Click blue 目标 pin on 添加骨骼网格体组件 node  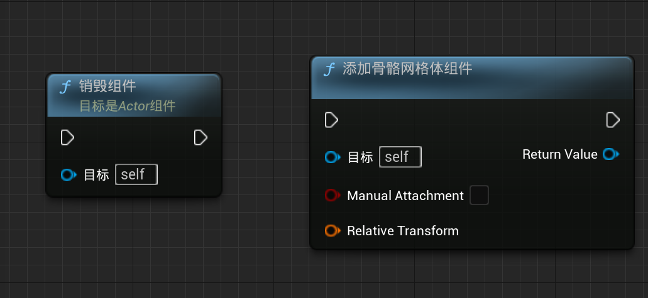pos(332,157)
